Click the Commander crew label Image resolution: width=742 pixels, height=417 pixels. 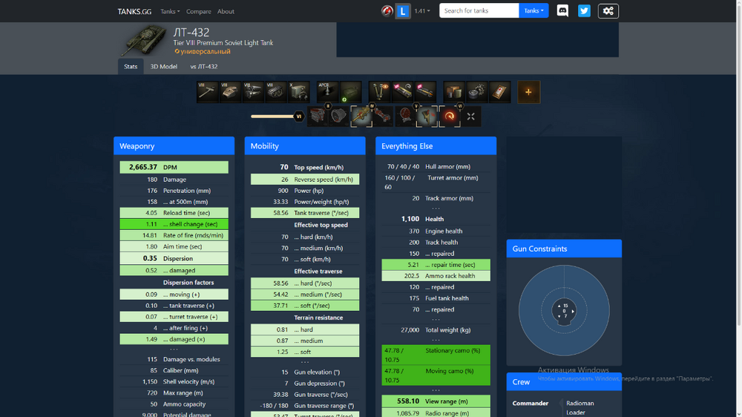click(530, 404)
